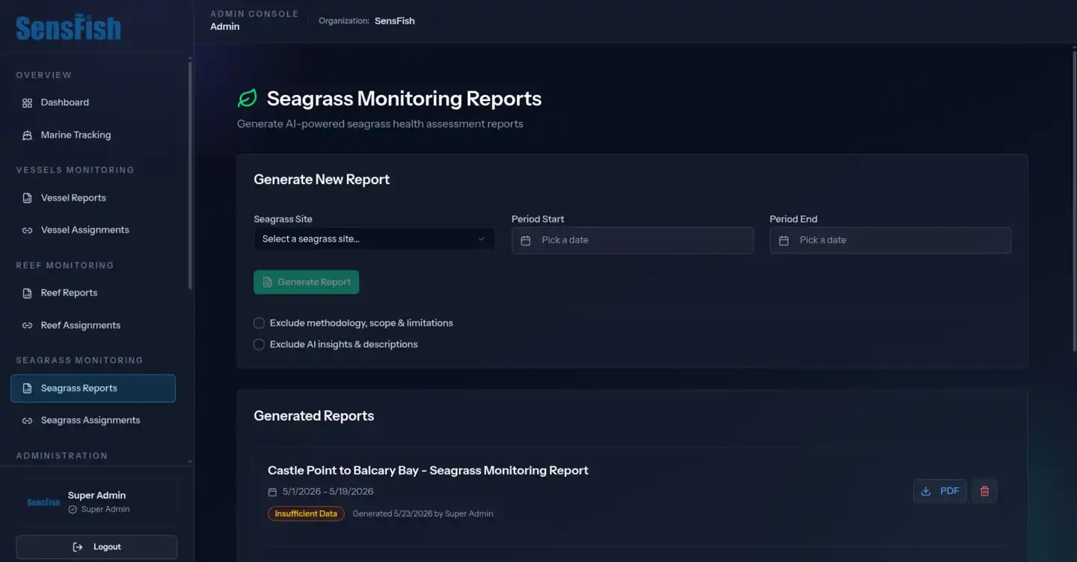This screenshot has width=1077, height=562.
Task: Open Seagrass Assignments page
Action: point(93,421)
